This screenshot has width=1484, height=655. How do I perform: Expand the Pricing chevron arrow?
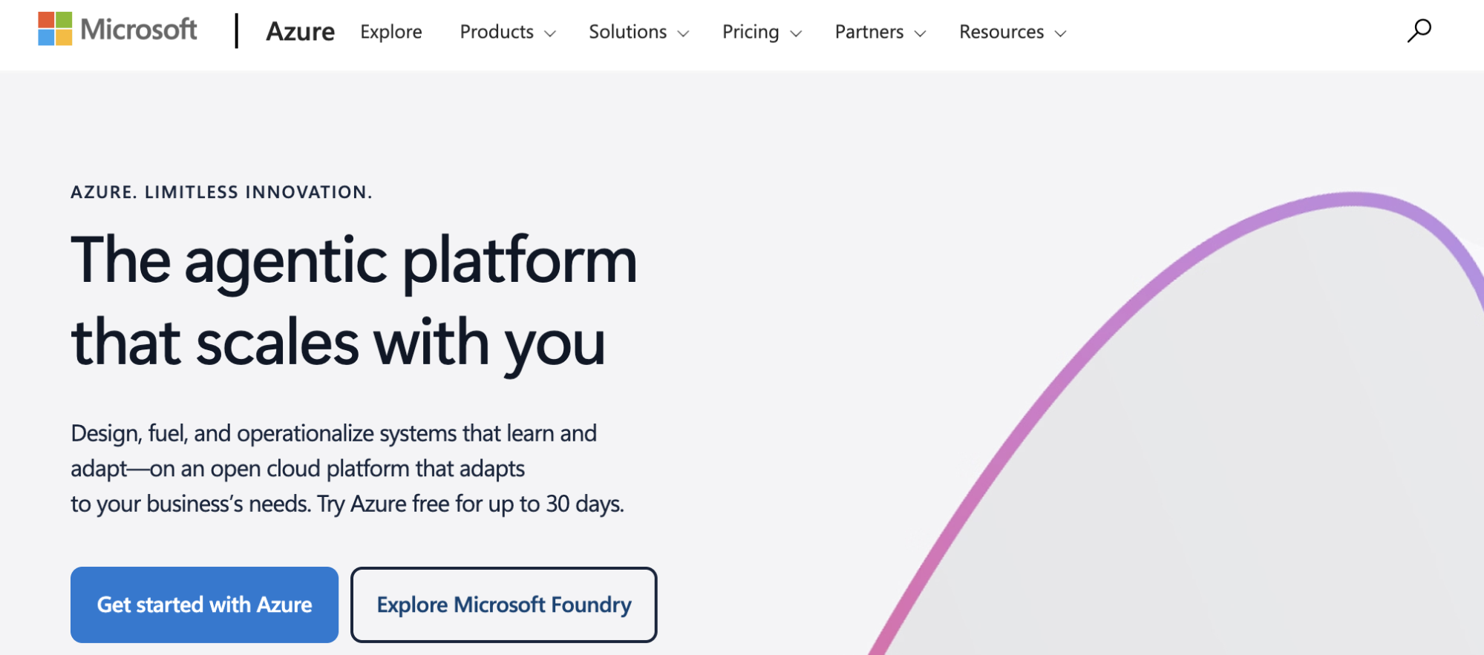tap(797, 33)
